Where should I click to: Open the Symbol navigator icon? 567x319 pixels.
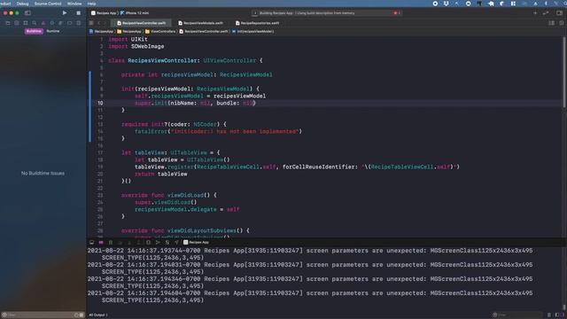[x=26, y=23]
